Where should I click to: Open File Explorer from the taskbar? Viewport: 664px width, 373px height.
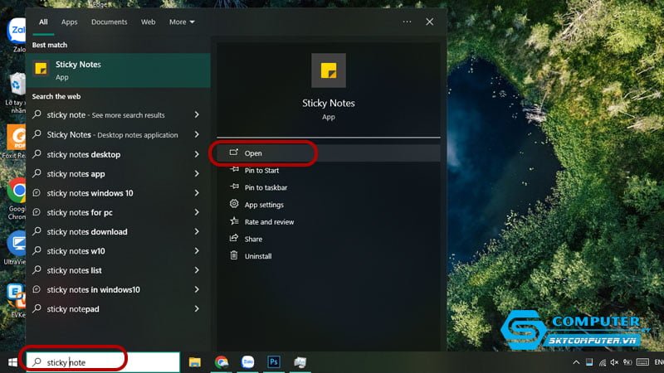[x=195, y=362]
